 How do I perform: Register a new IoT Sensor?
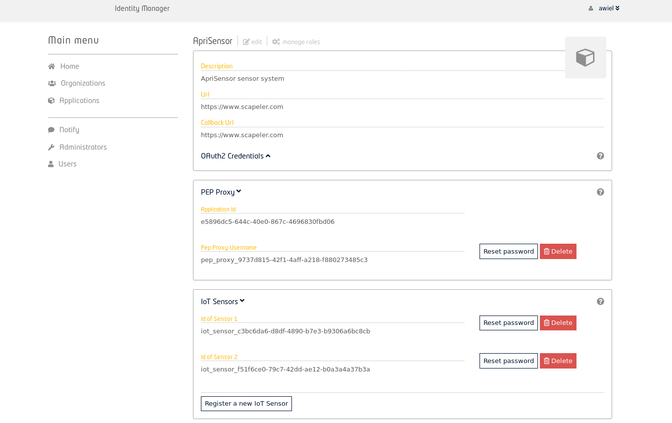tap(246, 404)
